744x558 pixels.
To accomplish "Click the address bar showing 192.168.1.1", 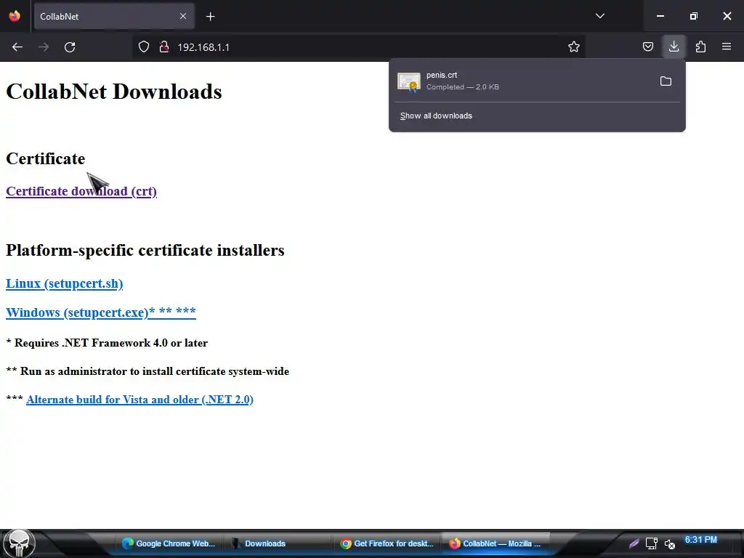I will pyautogui.click(x=360, y=47).
